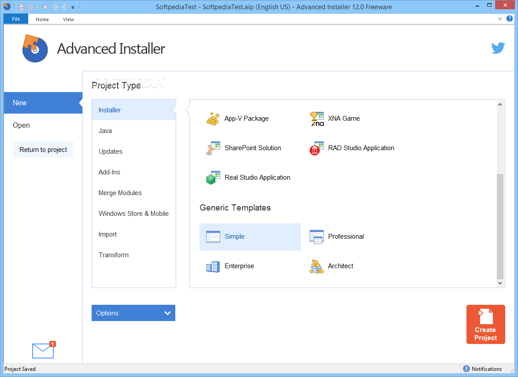Open the Build dropdown arrow in quick access toolbar
Viewport: 518px width, 377px height.
[38, 7]
